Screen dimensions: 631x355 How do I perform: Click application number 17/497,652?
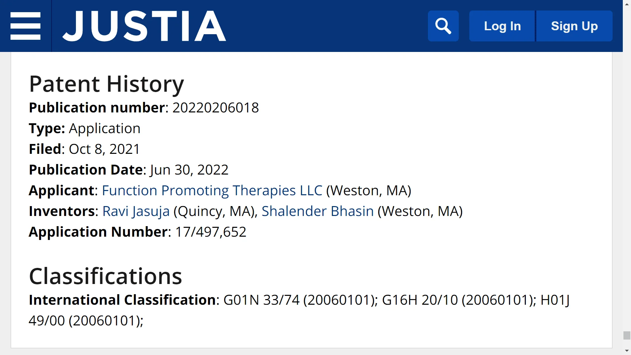point(210,232)
